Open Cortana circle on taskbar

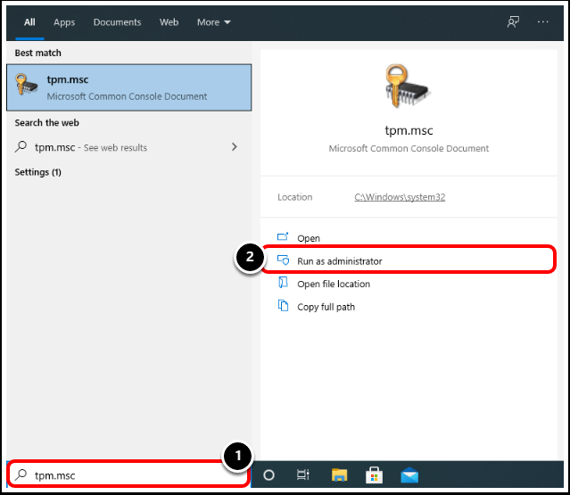268,475
